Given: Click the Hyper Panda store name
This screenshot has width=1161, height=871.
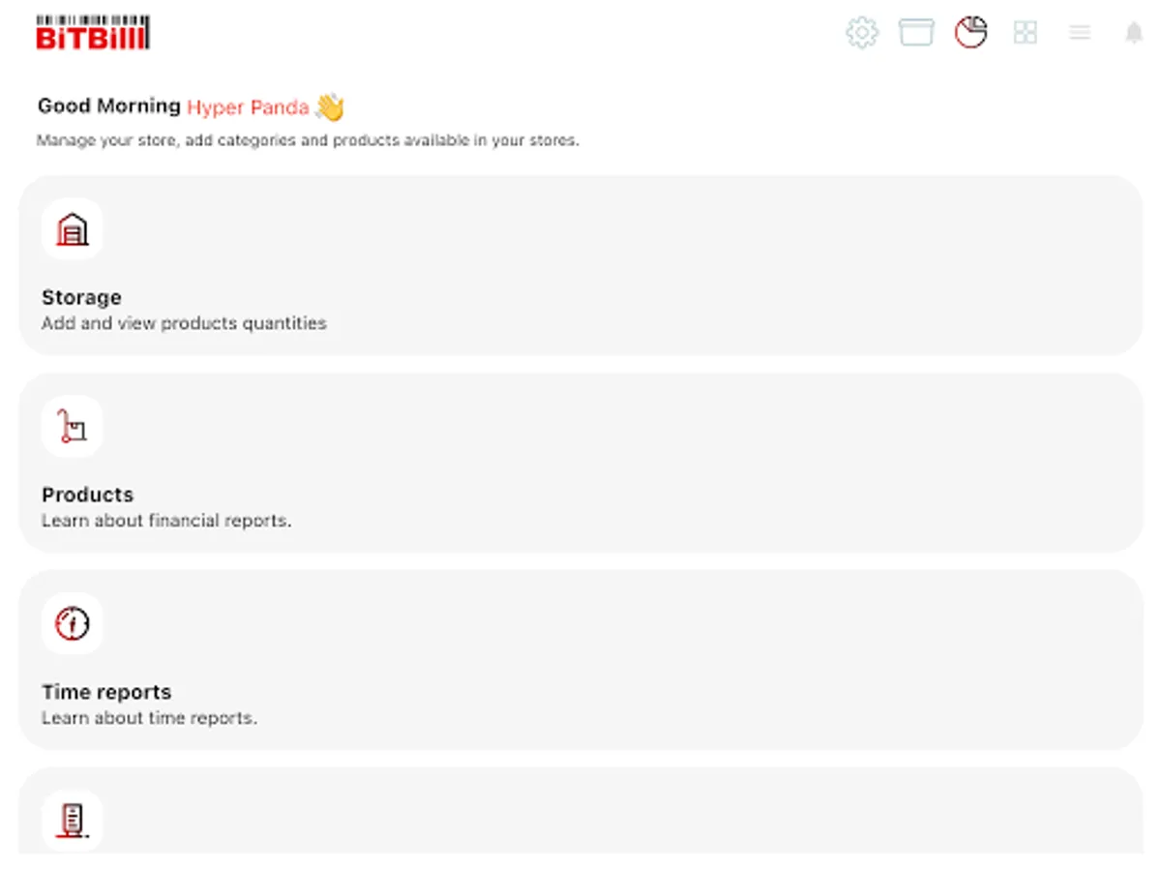Looking at the screenshot, I should click(248, 106).
